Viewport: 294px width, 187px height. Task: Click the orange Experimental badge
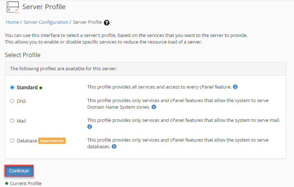pyautogui.click(x=52, y=141)
